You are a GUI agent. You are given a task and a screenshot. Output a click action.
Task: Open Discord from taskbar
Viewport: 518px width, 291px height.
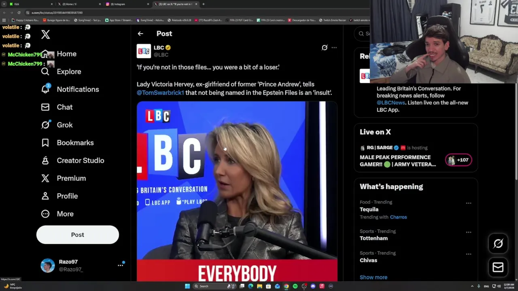pos(313,286)
